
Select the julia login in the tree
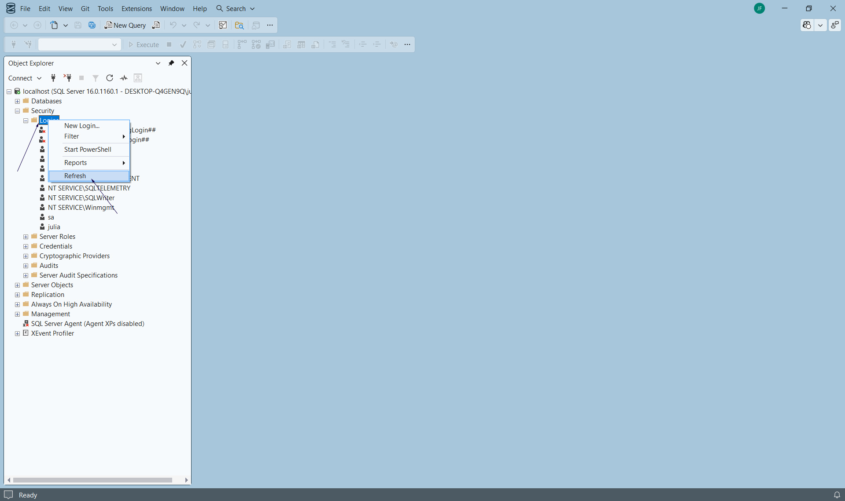click(x=54, y=227)
